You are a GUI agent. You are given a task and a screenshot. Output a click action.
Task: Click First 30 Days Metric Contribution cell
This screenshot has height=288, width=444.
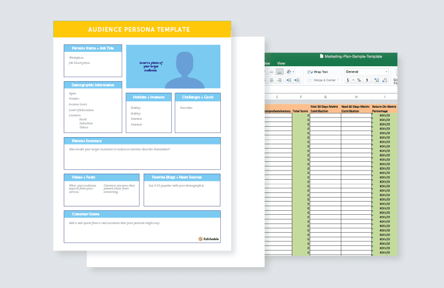pyautogui.click(x=325, y=109)
